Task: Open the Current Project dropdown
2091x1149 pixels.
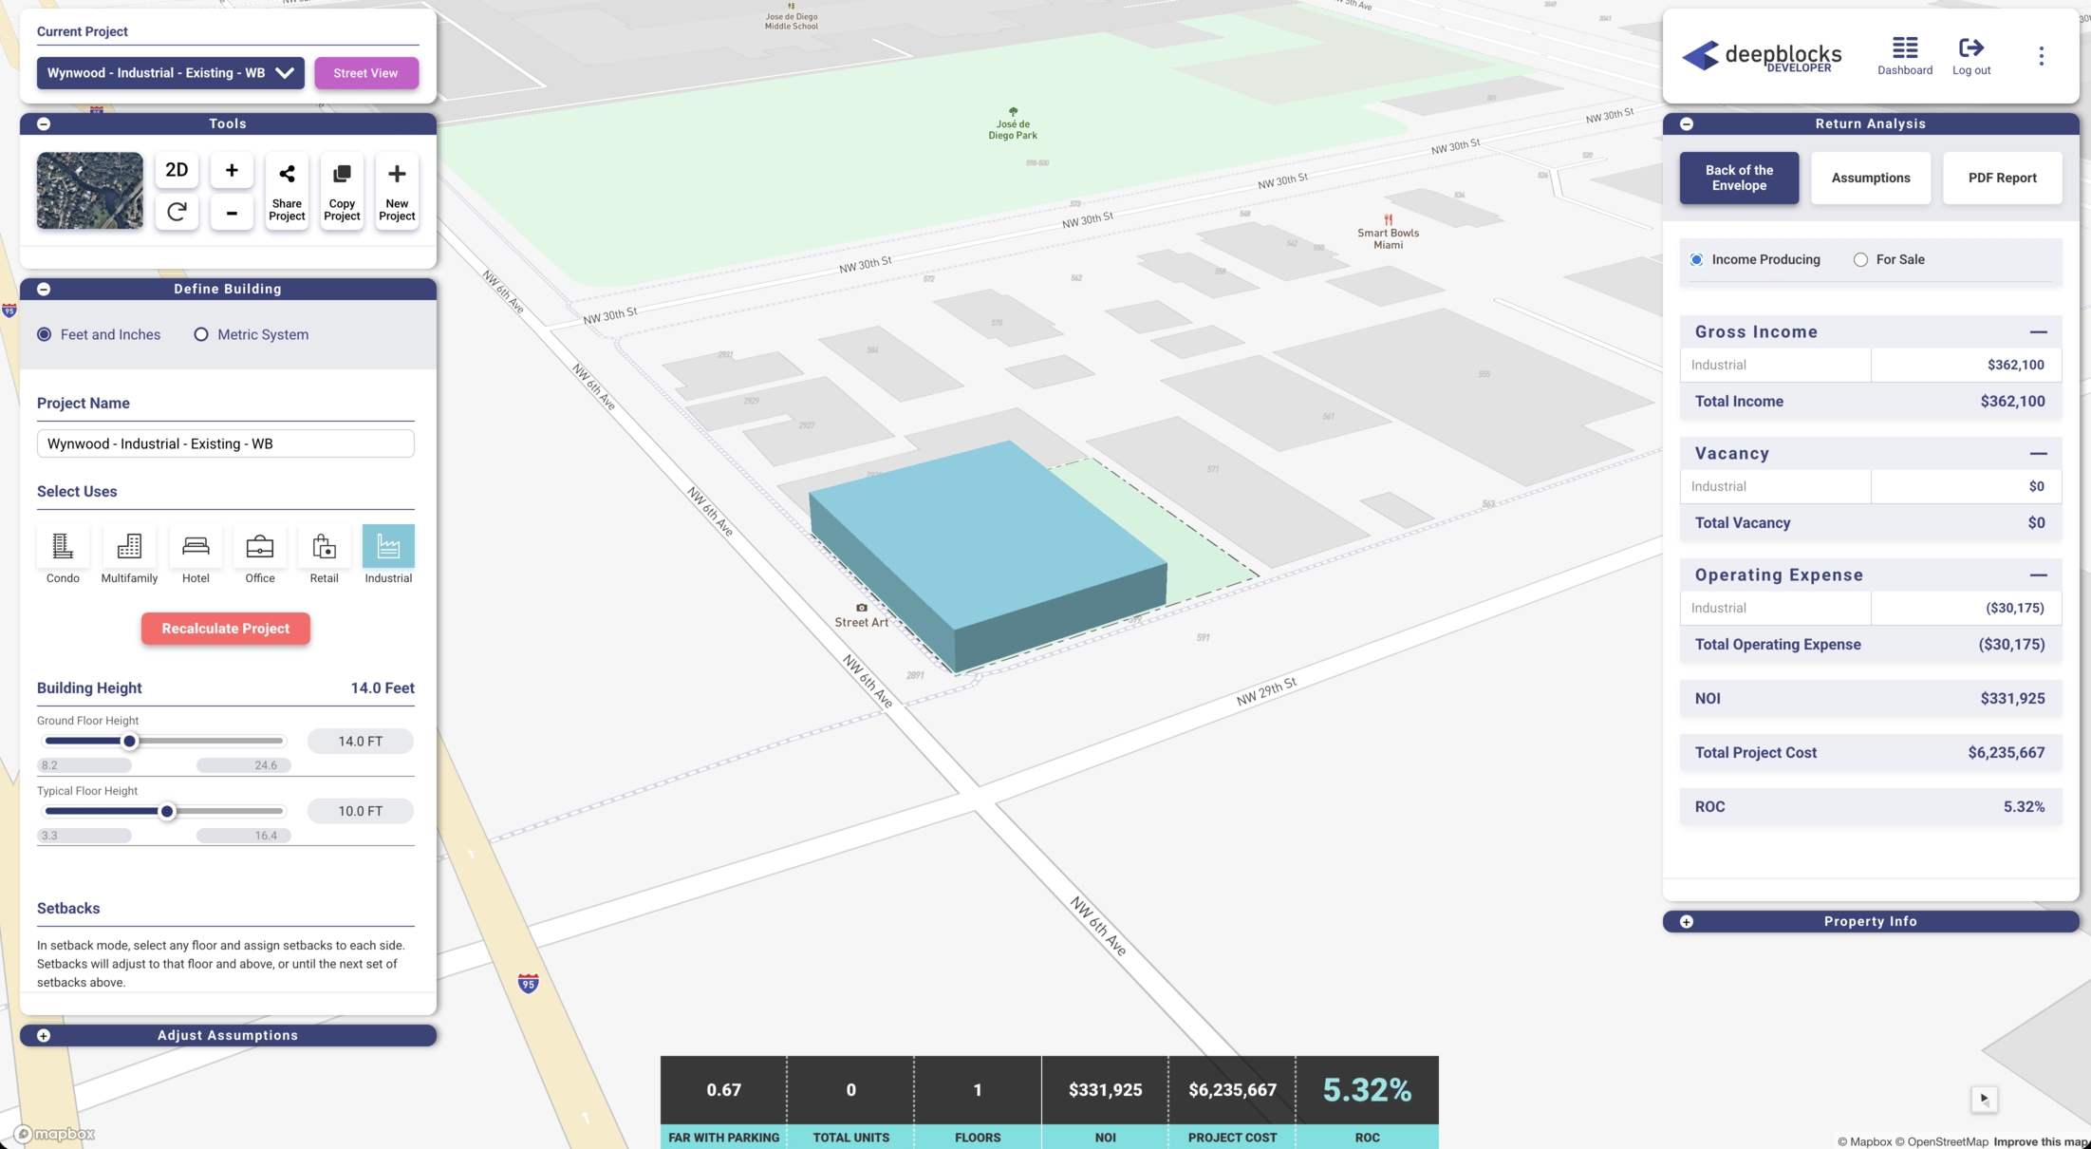Action: tap(171, 73)
